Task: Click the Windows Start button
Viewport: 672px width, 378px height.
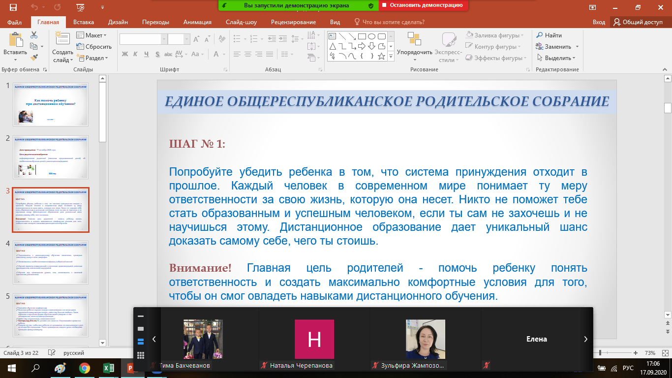Action: point(12,368)
